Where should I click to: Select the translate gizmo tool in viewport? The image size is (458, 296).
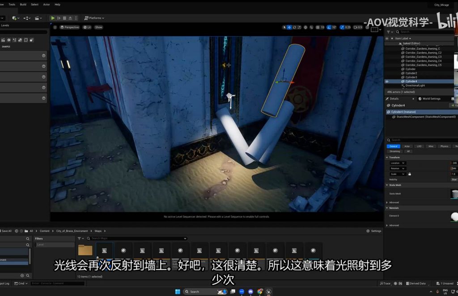pyautogui.click(x=289, y=27)
